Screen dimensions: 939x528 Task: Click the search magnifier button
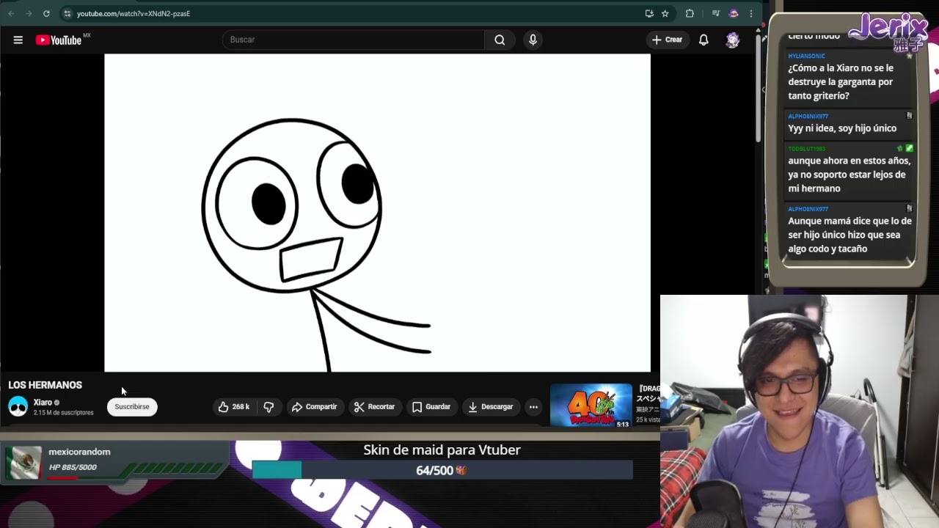(x=500, y=40)
